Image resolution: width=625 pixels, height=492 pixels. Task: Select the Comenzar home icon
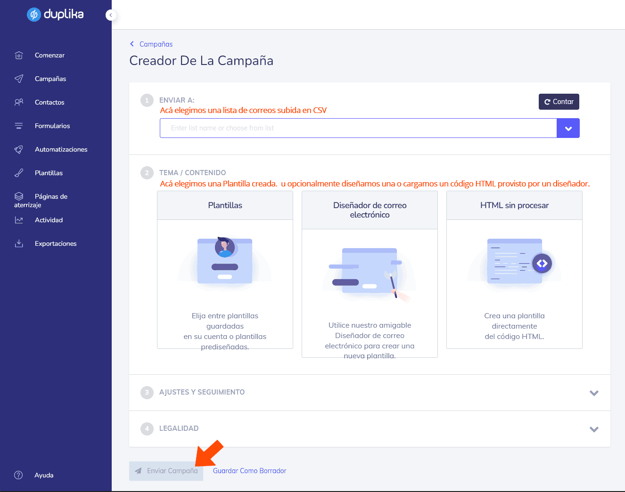coord(18,55)
